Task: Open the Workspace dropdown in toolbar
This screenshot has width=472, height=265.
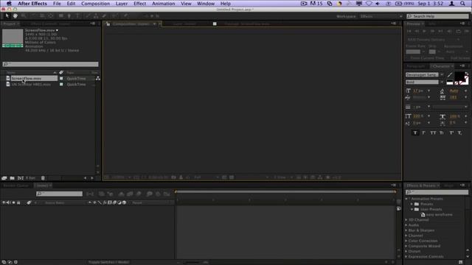Action: pyautogui.click(x=381, y=16)
